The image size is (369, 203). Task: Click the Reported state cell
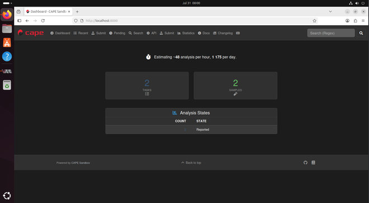[x=202, y=130]
